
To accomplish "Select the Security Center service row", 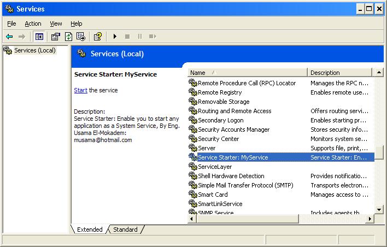I will (x=281, y=139).
